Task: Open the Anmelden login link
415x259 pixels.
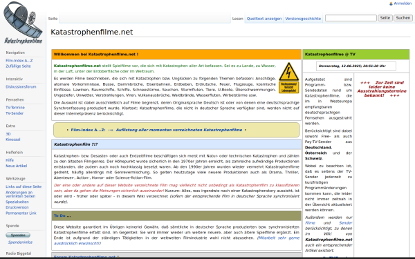Action: click(x=403, y=3)
